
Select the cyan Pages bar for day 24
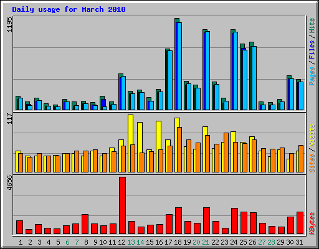[236, 71]
